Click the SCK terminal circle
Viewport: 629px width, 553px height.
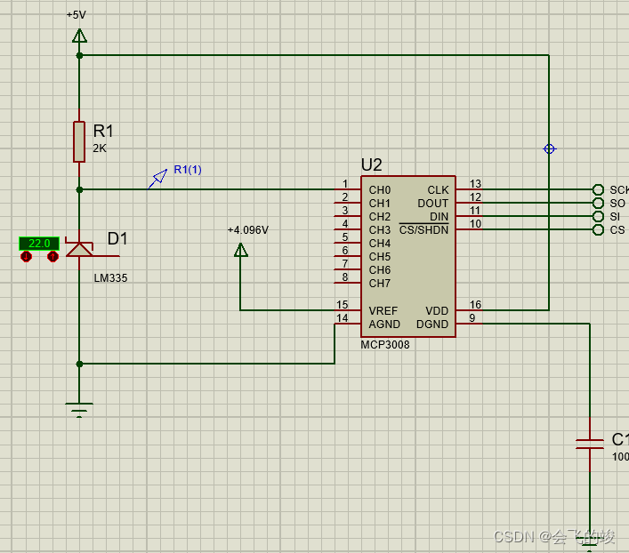[x=598, y=189]
